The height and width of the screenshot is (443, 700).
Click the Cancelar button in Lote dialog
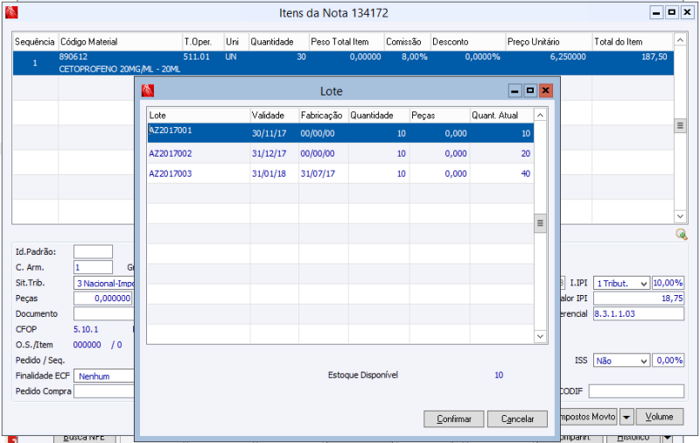click(517, 418)
